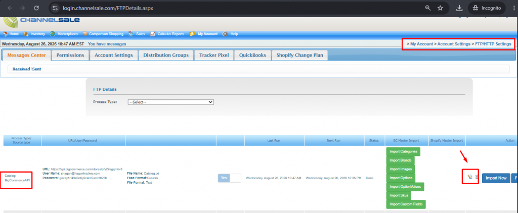
Task: Open the Marketplaces menu
Action: [67, 34]
